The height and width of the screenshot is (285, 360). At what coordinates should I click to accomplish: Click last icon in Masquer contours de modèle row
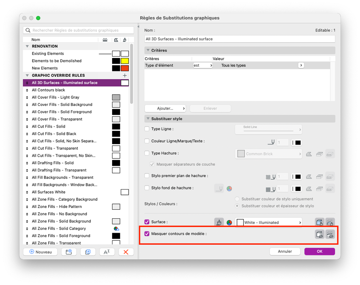click(330, 234)
